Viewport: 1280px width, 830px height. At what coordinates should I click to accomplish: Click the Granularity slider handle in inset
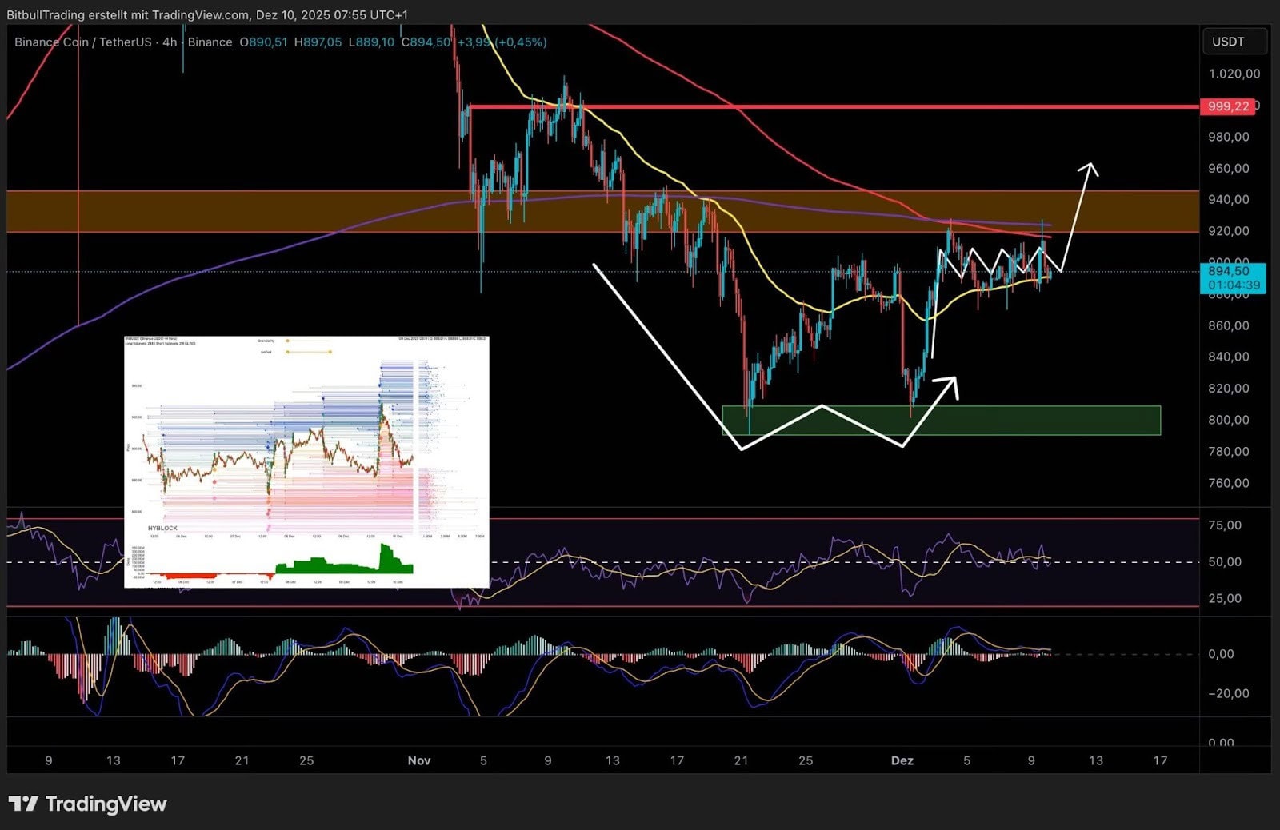pos(287,341)
